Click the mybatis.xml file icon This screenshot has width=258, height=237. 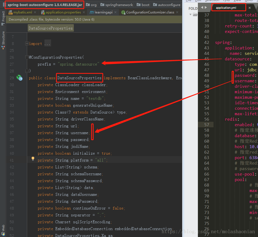coord(10,12)
